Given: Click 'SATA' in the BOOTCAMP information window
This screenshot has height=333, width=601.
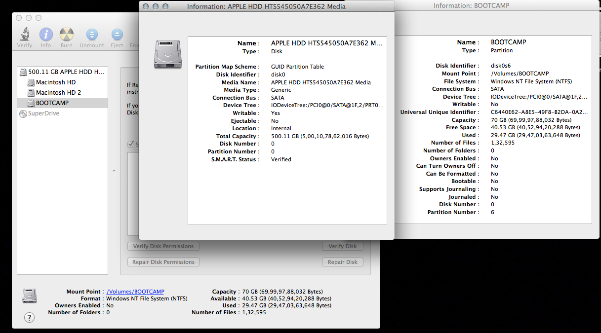Looking at the screenshot, I should [x=497, y=89].
